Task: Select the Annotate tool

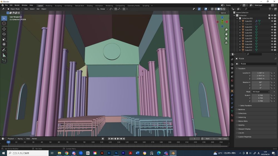Action: tap(4, 50)
